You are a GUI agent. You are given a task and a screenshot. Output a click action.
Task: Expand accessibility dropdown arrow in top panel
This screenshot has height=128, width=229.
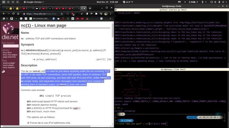click(206, 2)
